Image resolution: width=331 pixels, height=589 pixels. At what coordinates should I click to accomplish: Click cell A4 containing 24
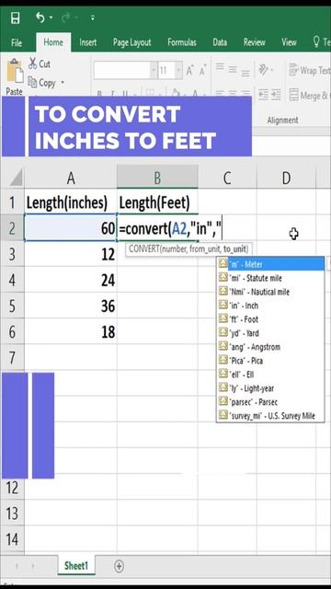tap(71, 280)
